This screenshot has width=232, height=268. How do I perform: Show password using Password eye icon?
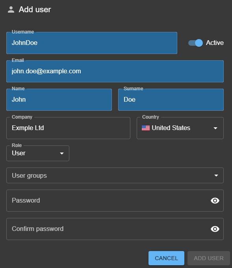coord(215,201)
